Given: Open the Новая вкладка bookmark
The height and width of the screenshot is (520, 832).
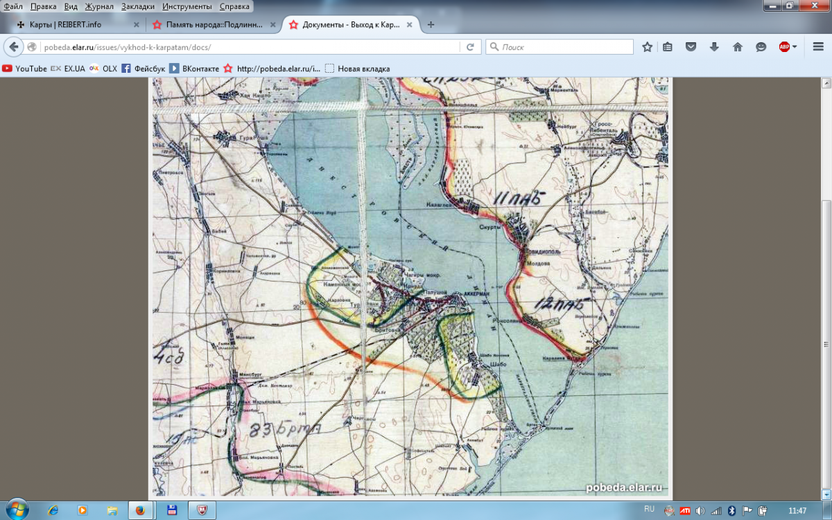Looking at the screenshot, I should (x=358, y=69).
